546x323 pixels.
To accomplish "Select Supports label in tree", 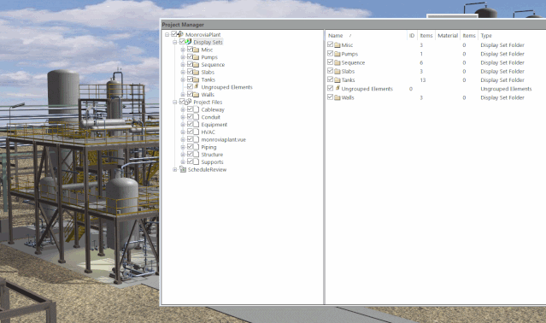I will pos(212,162).
